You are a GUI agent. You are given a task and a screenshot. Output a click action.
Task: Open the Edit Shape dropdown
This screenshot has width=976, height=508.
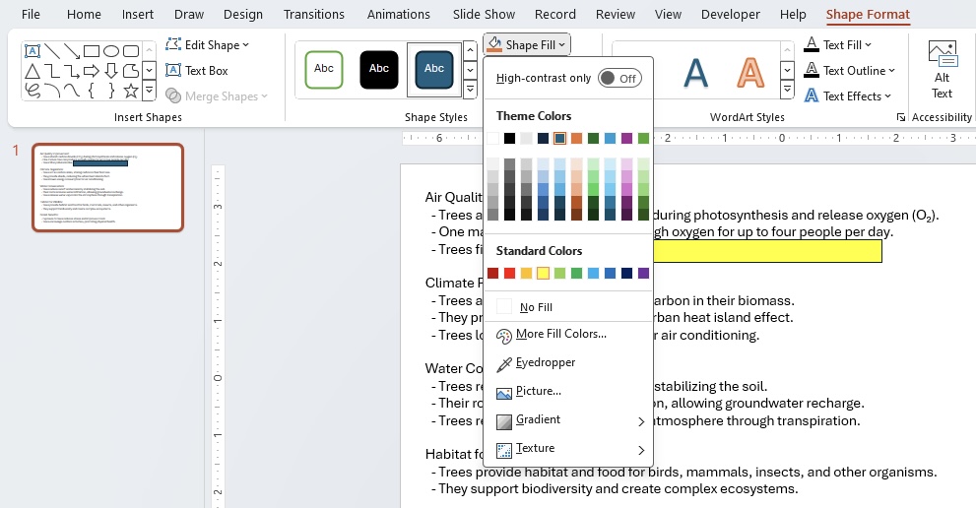coord(207,45)
